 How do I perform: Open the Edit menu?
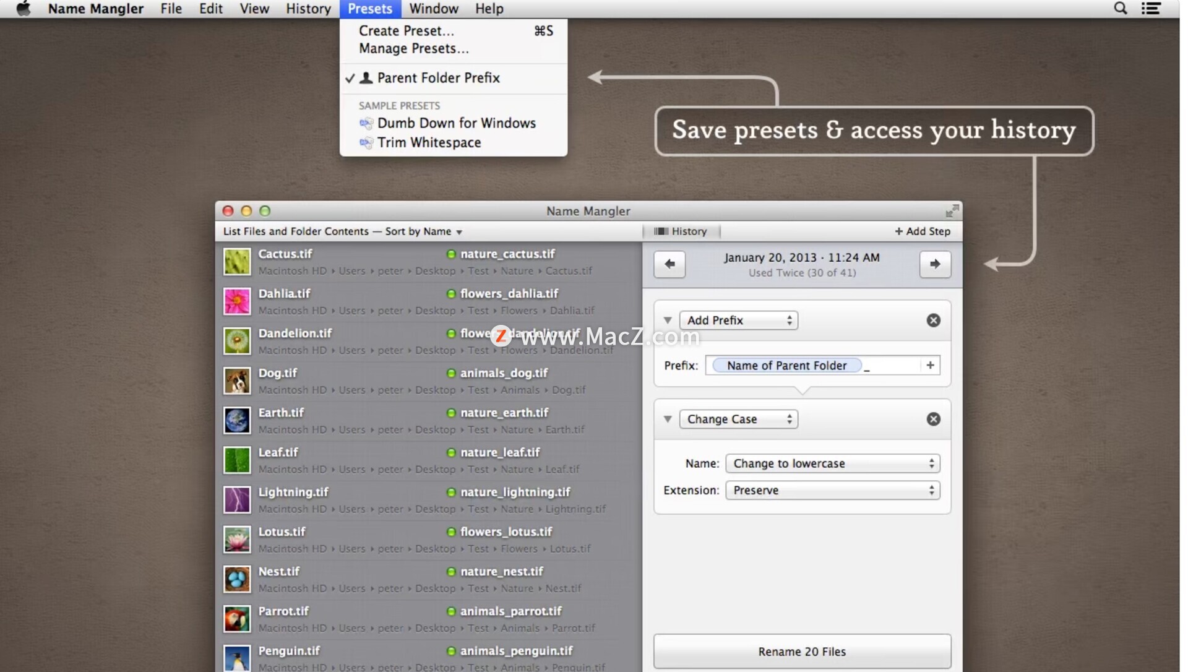pyautogui.click(x=210, y=9)
